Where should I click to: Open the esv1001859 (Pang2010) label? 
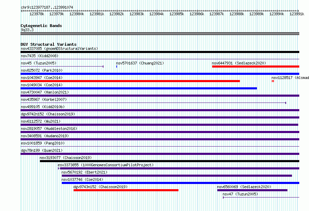pyautogui.click(x=43, y=143)
